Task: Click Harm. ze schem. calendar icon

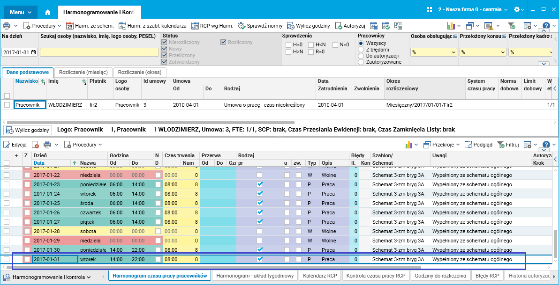Action: point(69,26)
